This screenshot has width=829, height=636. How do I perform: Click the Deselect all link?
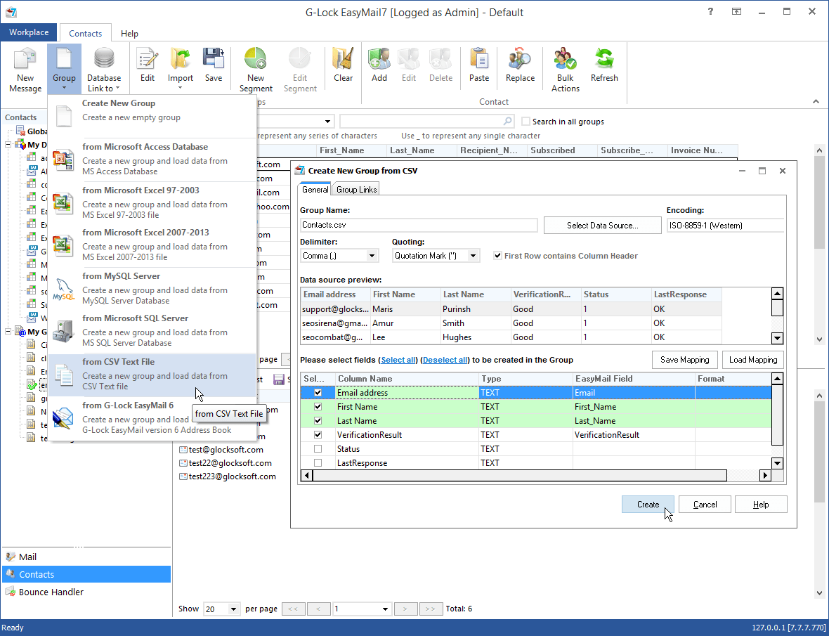coord(445,360)
